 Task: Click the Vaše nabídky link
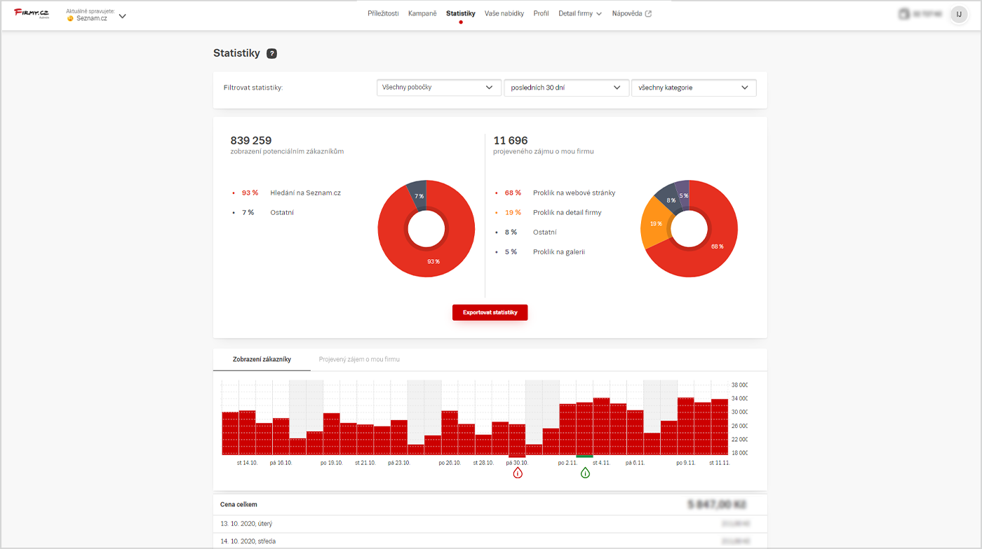[x=504, y=13]
